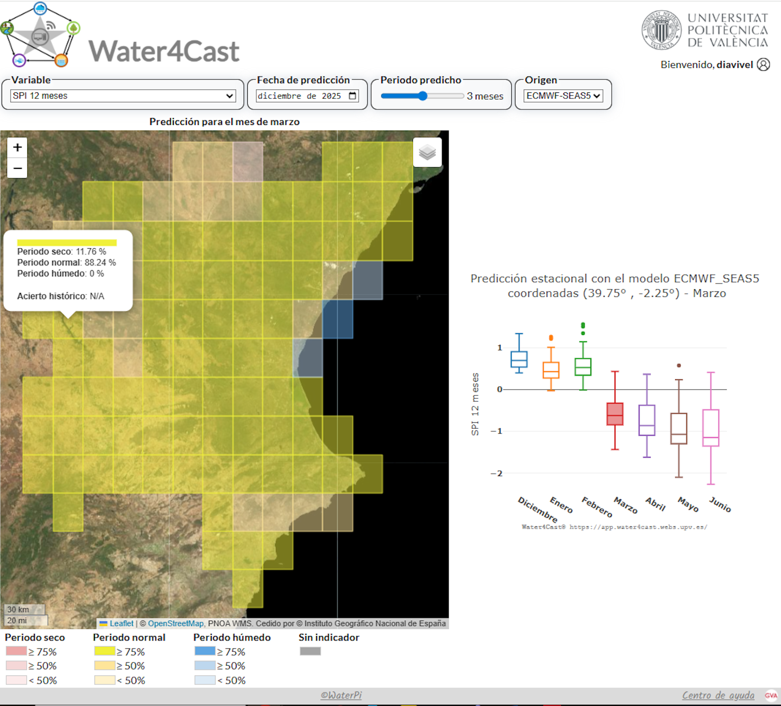Click the GVA logo in footer
The image size is (781, 706).
pyautogui.click(x=771, y=695)
